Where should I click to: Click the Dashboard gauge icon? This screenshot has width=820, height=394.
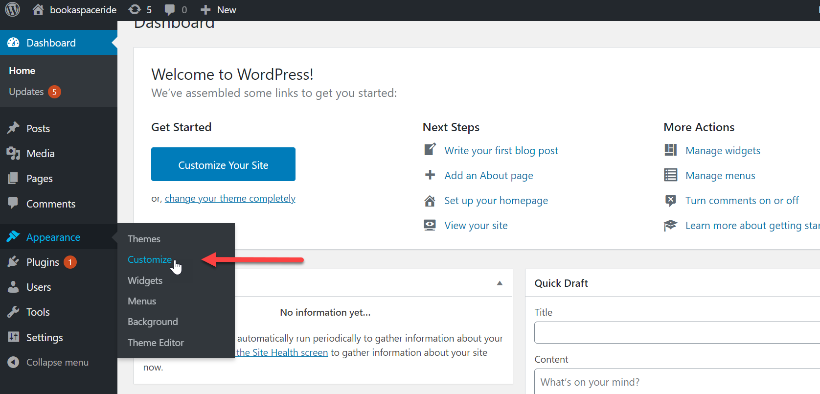[13, 43]
